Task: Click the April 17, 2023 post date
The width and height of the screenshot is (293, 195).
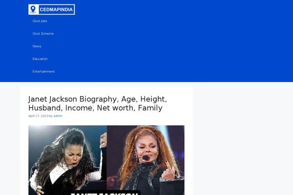Action: [x=38, y=116]
